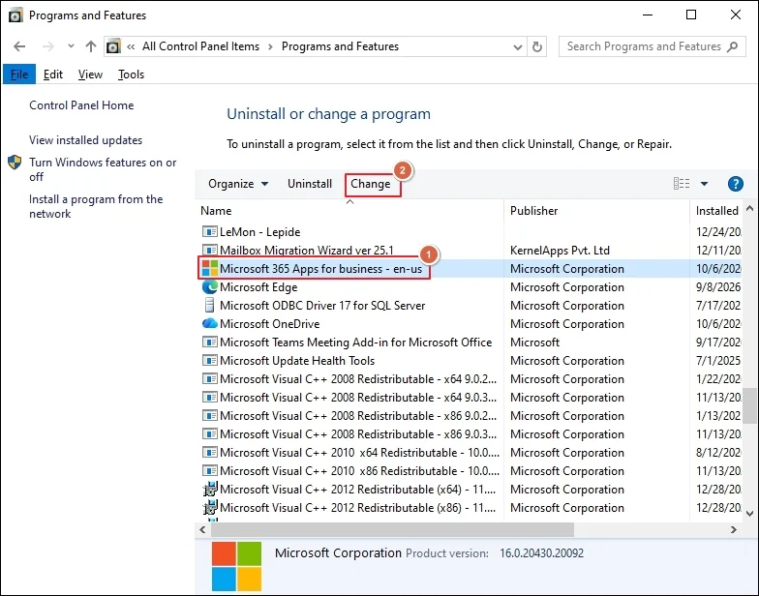Click Install a program from the network

tap(96, 207)
